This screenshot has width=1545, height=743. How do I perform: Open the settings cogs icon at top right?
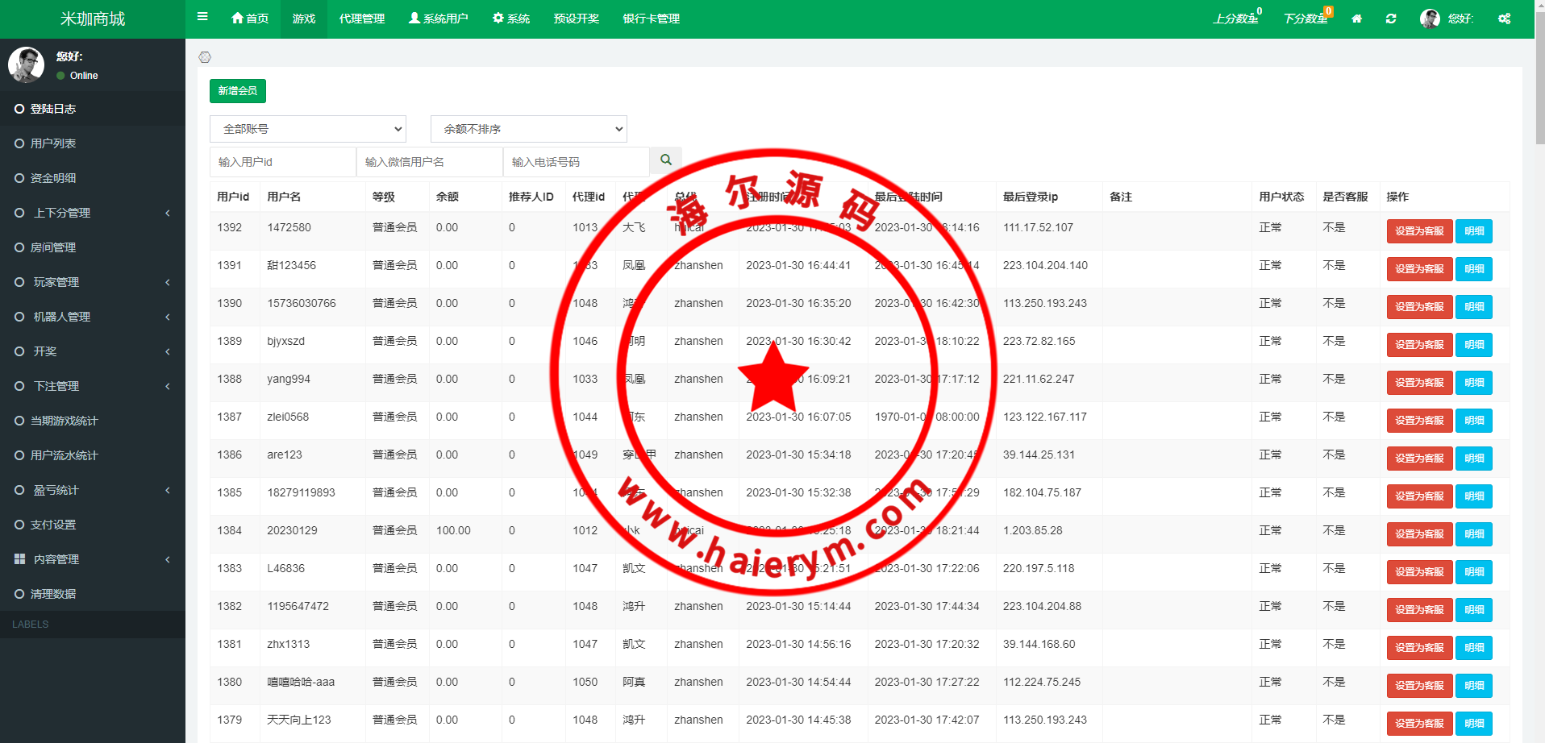click(x=1504, y=19)
